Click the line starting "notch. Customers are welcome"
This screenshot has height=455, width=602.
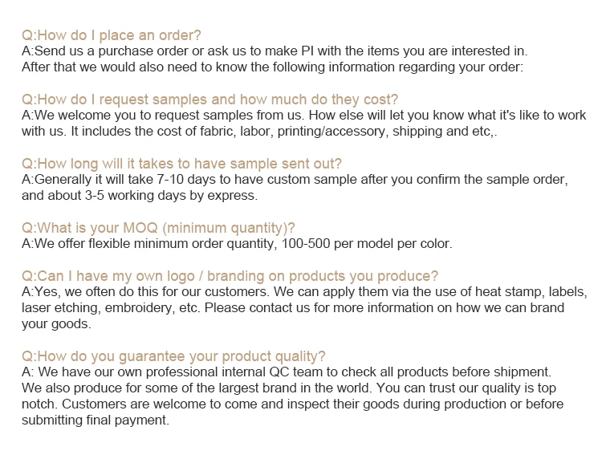pyautogui.click(x=292, y=404)
